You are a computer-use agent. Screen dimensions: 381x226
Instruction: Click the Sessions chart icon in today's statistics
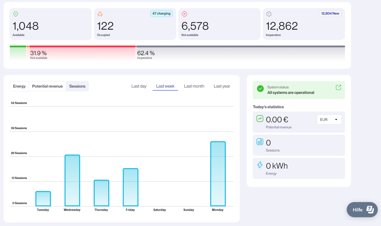[260, 141]
